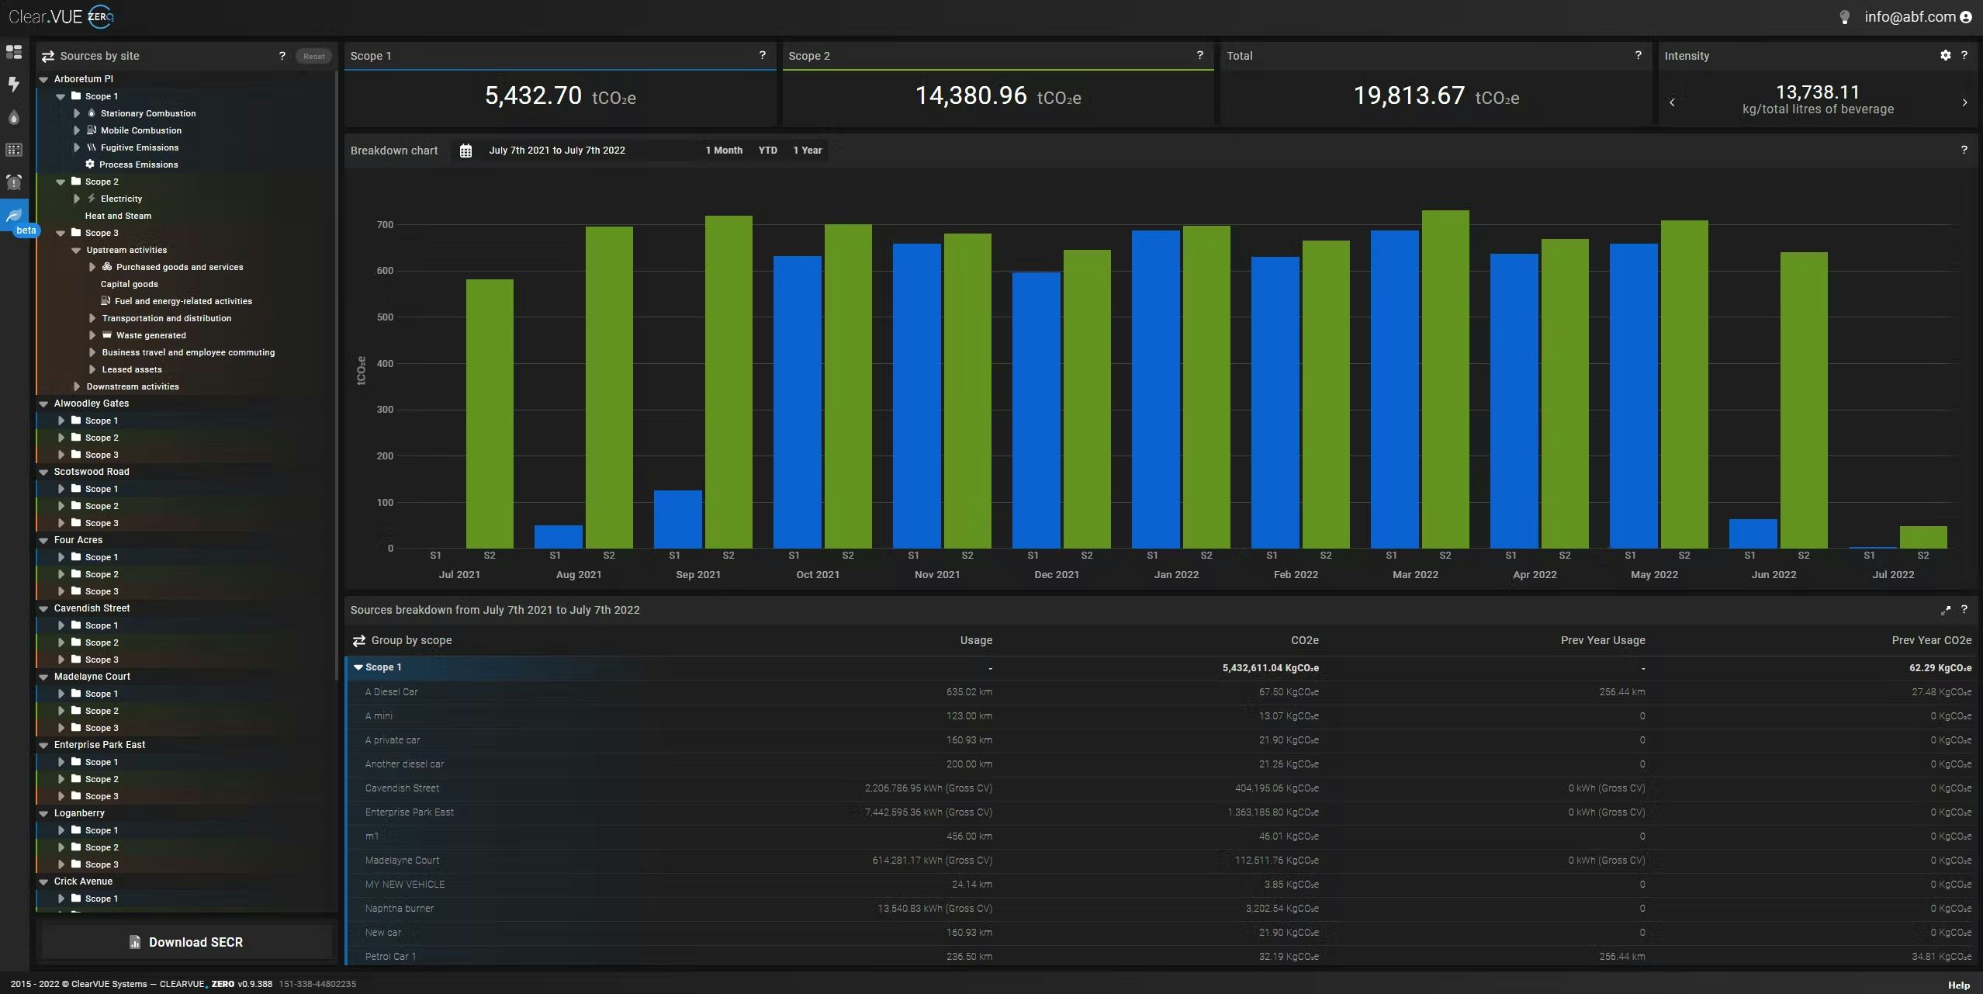Select the meters grid icon in sidebar
1983x994 pixels.
pos(14,150)
